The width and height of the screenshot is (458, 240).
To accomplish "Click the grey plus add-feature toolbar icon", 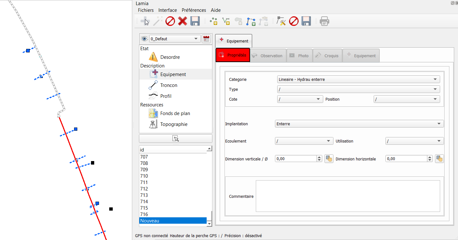I will coord(145,21).
